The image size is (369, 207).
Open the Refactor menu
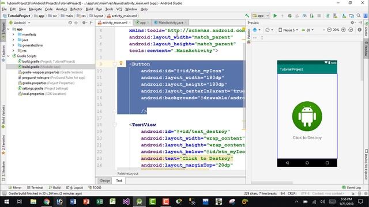point(76,9)
